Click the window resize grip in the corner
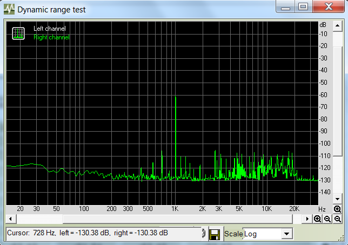 (340, 239)
